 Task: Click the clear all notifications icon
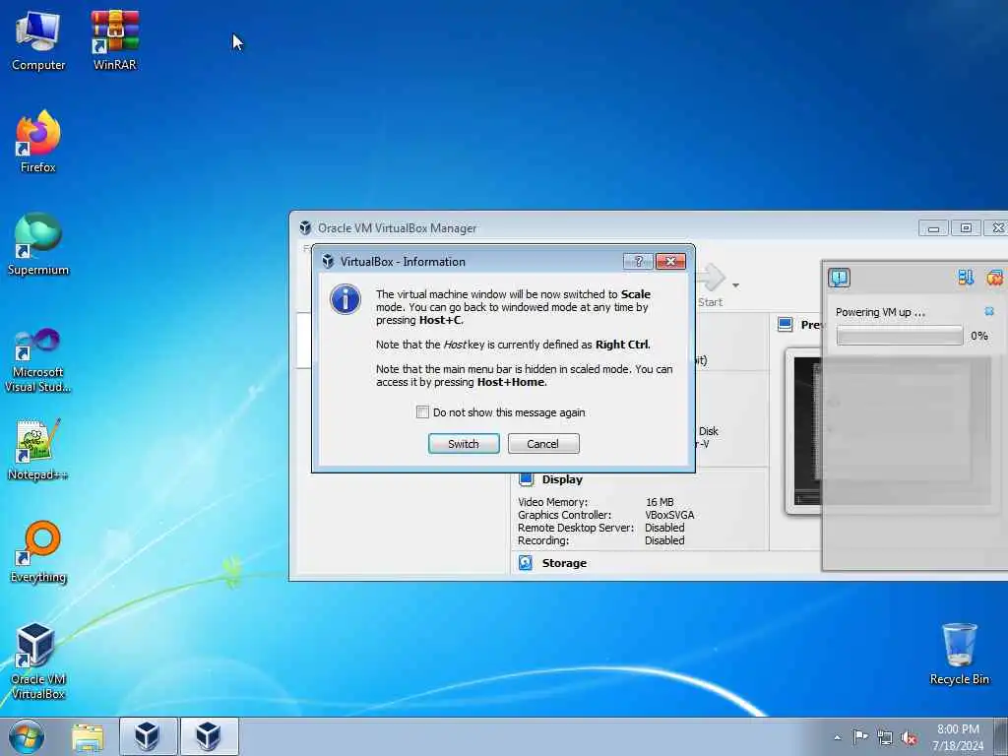click(x=994, y=277)
